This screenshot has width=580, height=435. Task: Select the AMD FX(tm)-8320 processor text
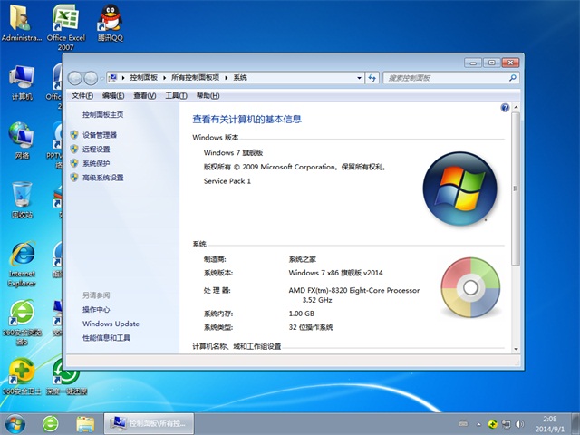tap(354, 295)
